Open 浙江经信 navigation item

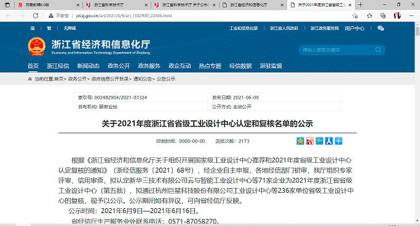click(58, 66)
